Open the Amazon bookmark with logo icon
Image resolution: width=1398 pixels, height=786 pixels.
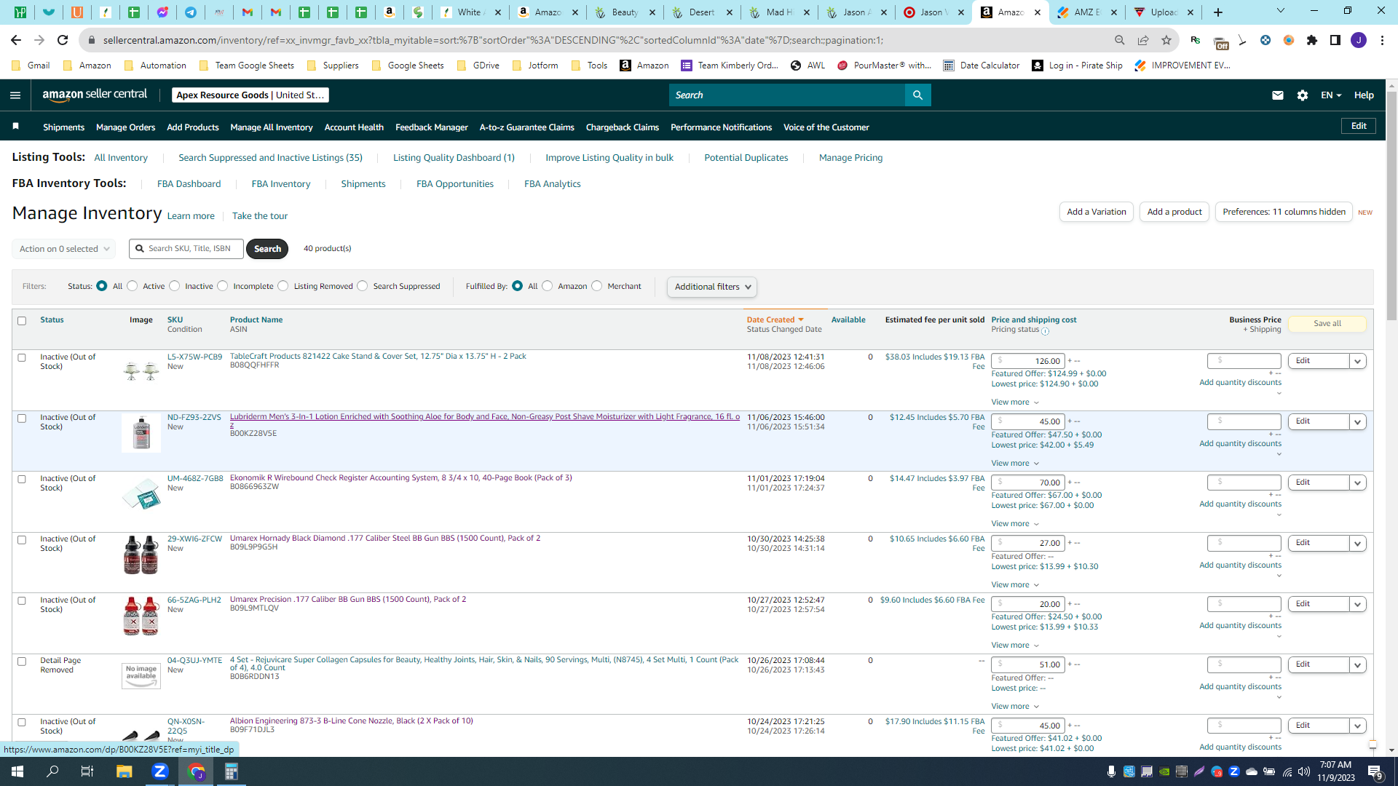tap(644, 65)
